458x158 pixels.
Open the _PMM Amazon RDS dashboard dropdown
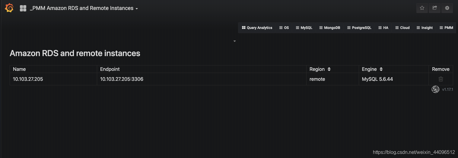84,8
